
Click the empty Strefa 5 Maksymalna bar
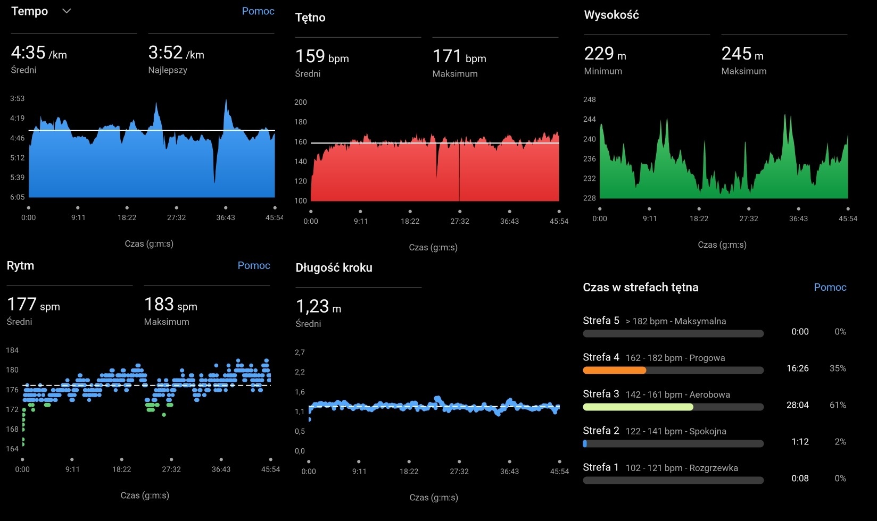click(673, 333)
